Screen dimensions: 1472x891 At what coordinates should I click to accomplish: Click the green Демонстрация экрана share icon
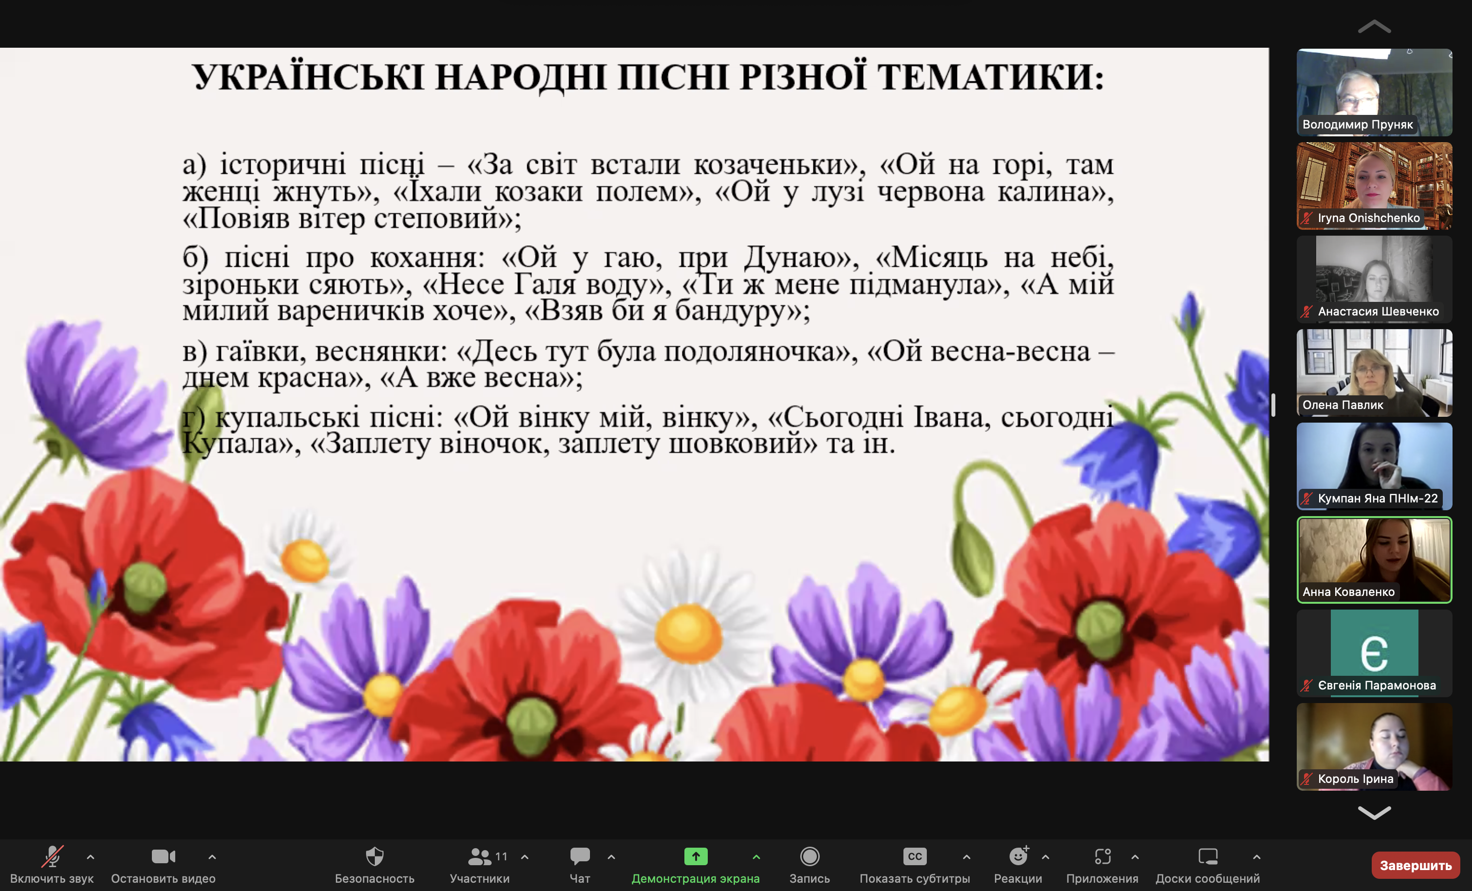[696, 856]
